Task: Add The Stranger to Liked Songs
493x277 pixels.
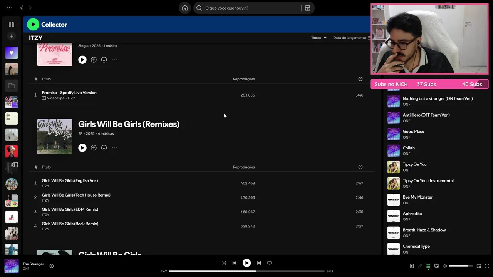Action: point(52,266)
